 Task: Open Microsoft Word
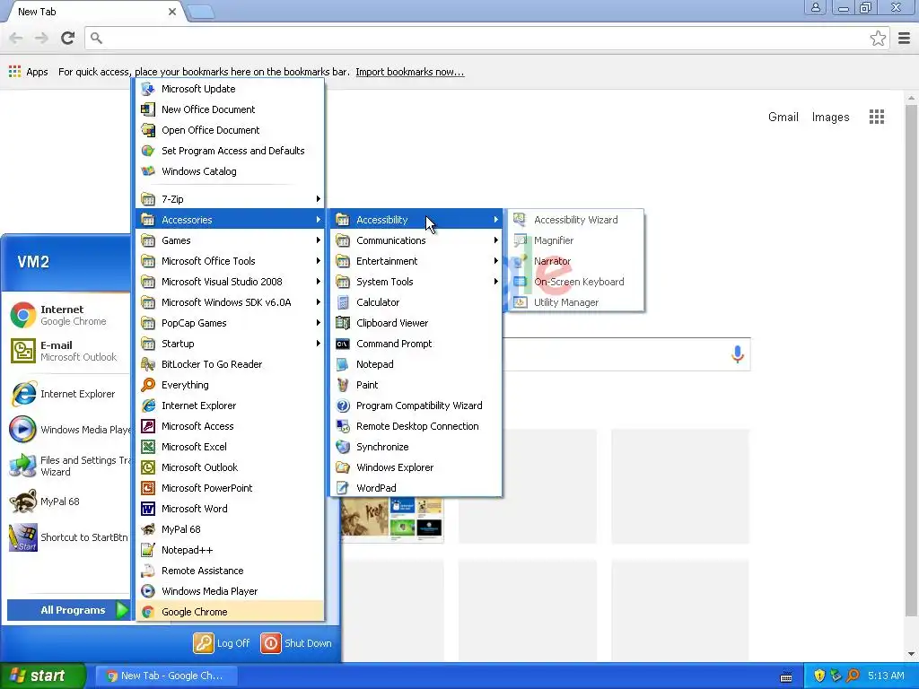(x=230, y=509)
